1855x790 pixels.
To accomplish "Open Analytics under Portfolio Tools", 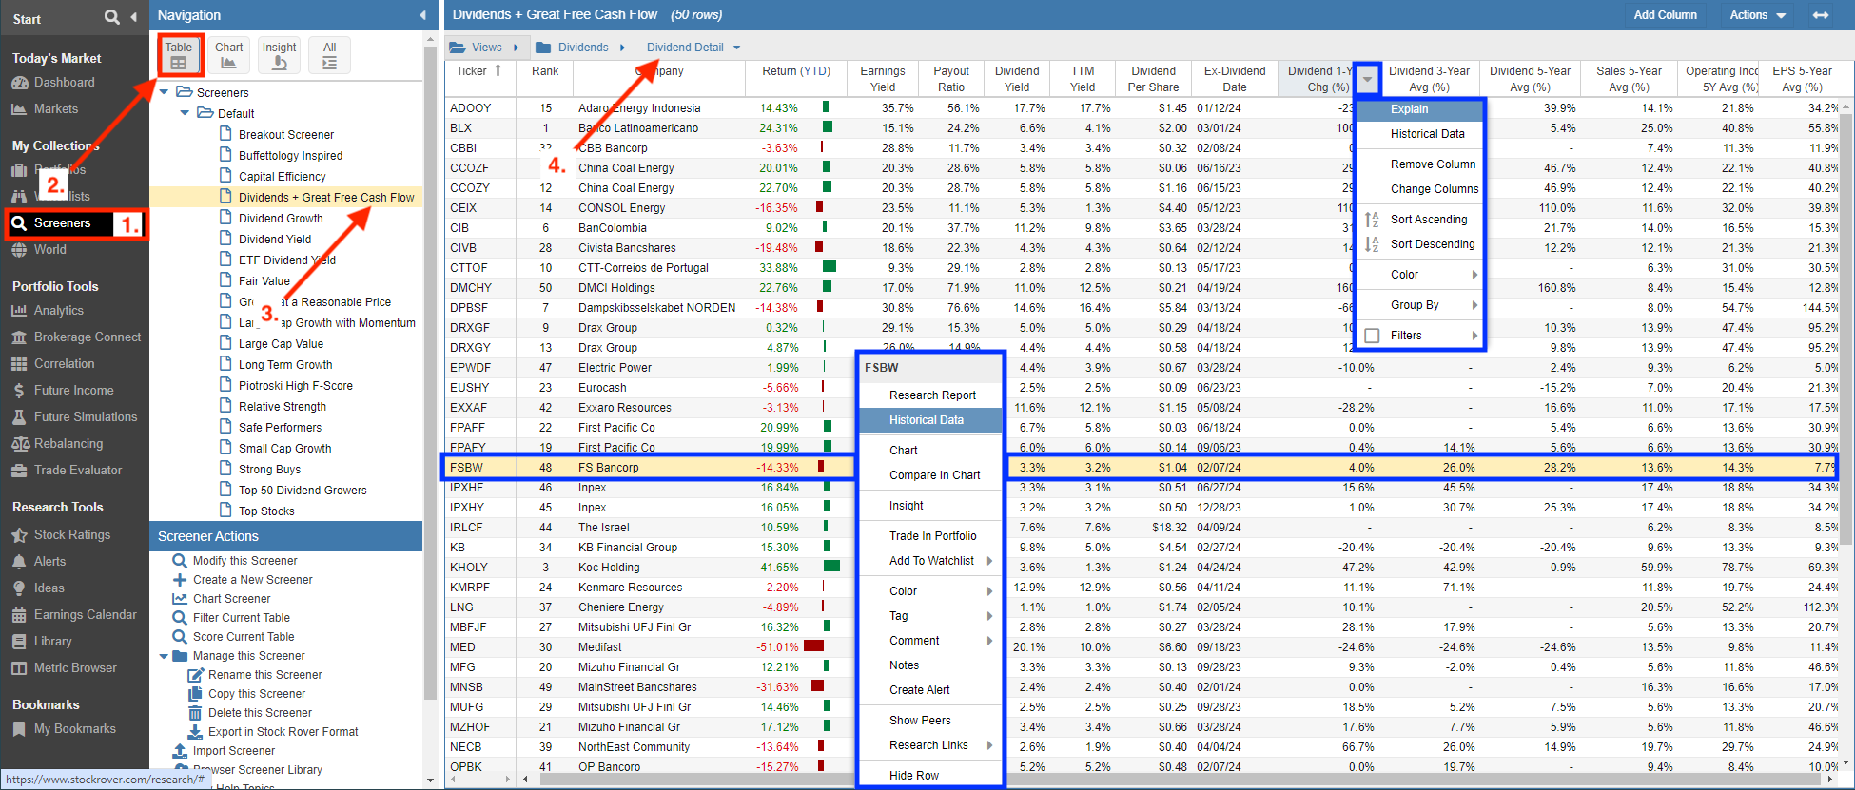I will point(59,310).
